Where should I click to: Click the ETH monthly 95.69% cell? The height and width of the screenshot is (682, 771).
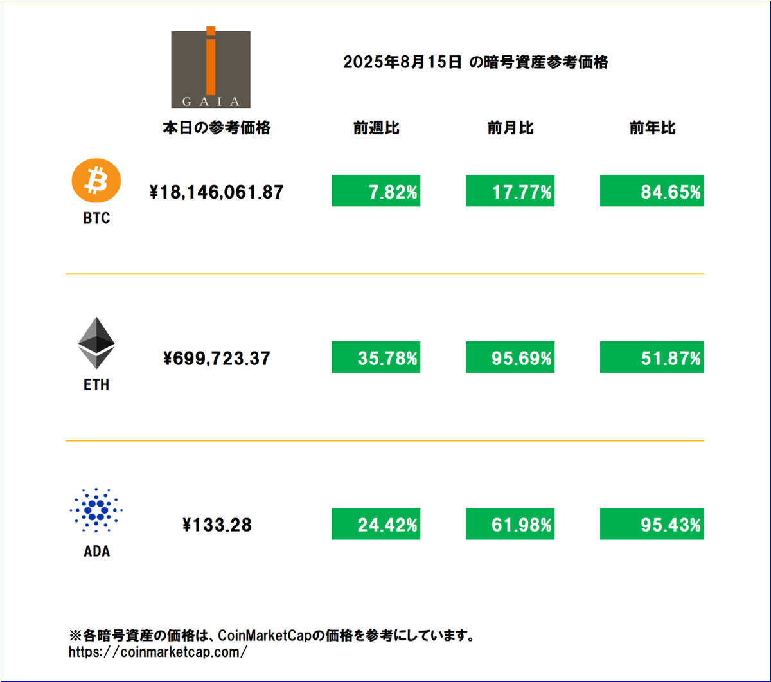click(510, 357)
